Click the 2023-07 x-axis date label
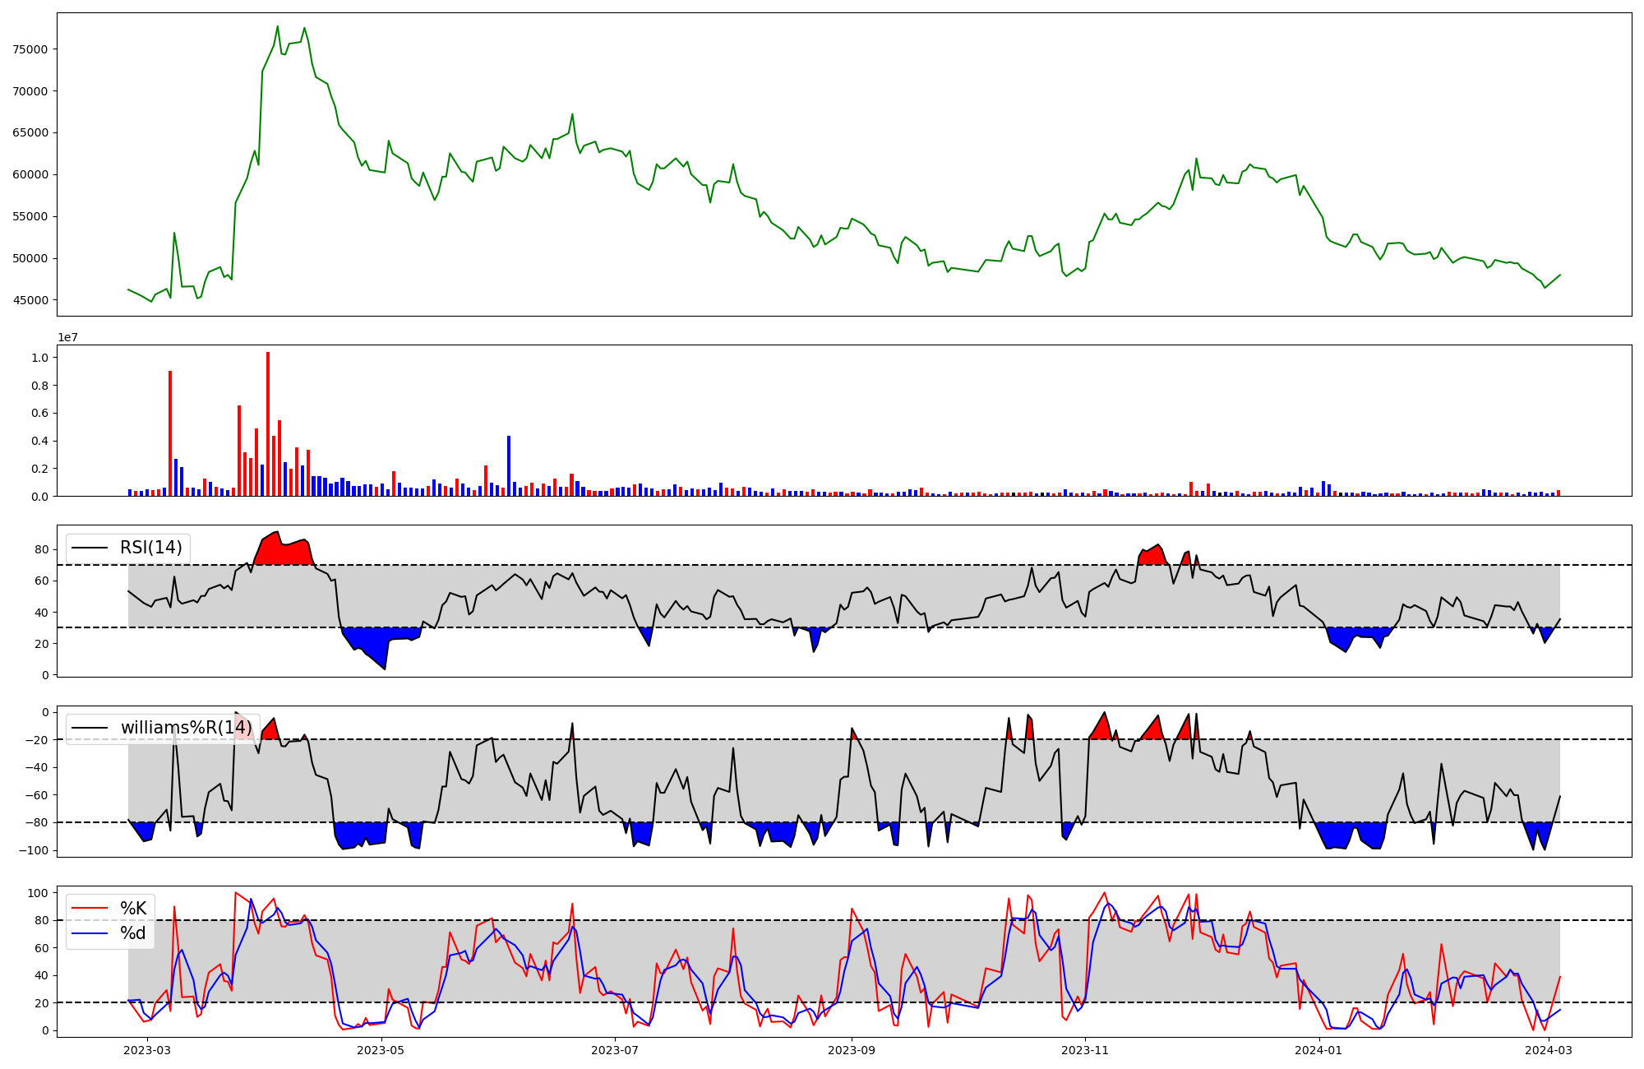The height and width of the screenshot is (1069, 1644). [x=615, y=1050]
